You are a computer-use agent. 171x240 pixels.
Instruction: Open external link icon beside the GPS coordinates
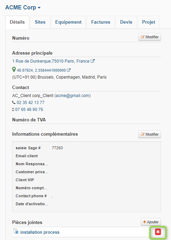pos(69,70)
